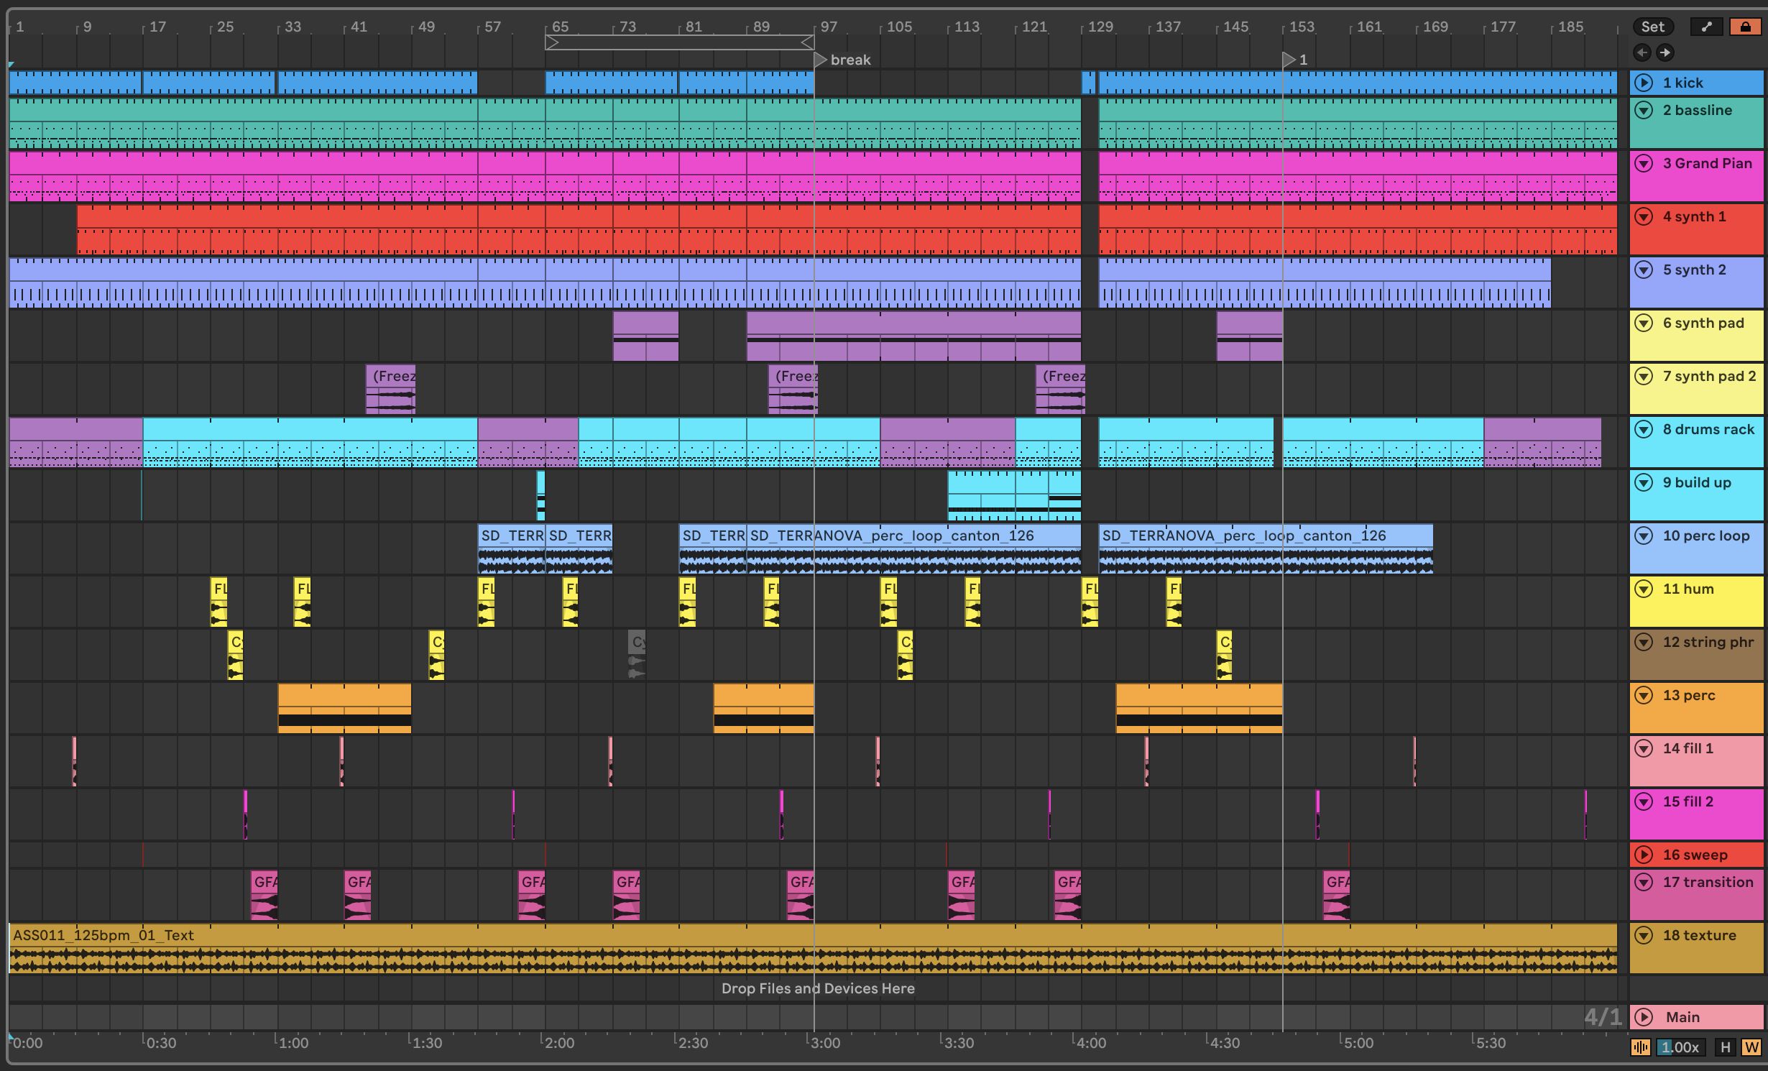Toggle the automation lock icon
This screenshot has width=1768, height=1071.
[x=1745, y=27]
